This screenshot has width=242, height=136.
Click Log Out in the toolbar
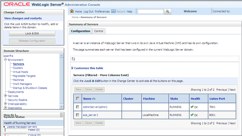(88, 12)
